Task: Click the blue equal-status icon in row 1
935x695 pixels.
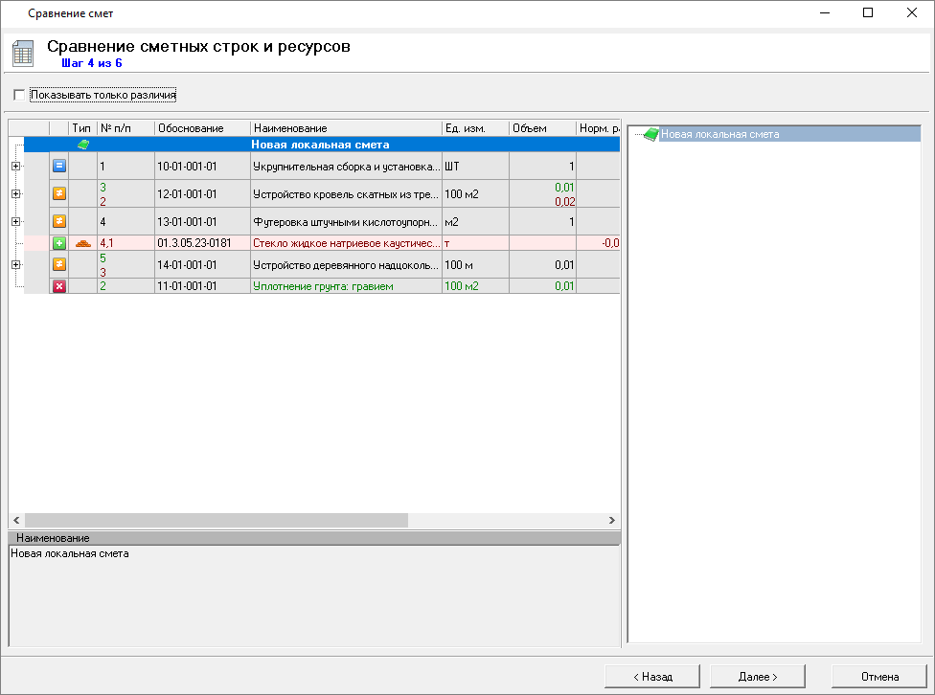Action: 58,166
